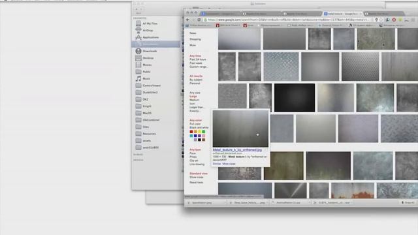Select Medium image size filter
Image resolution: width=418 pixels, height=235 pixels.
click(x=194, y=100)
